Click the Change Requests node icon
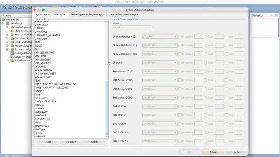The height and width of the screenshot is (157, 280). [12, 53]
